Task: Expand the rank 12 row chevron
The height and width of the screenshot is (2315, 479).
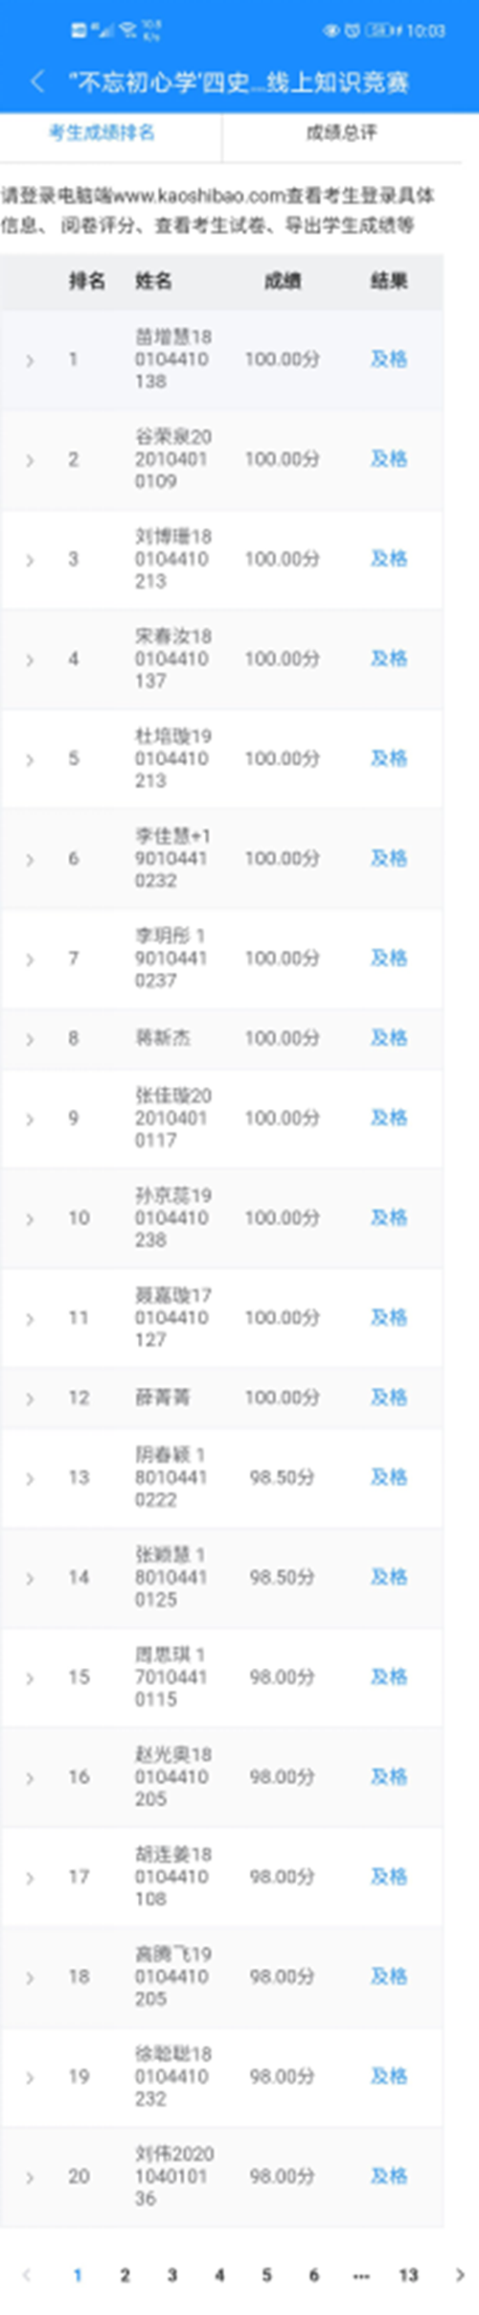Action: 30,1399
